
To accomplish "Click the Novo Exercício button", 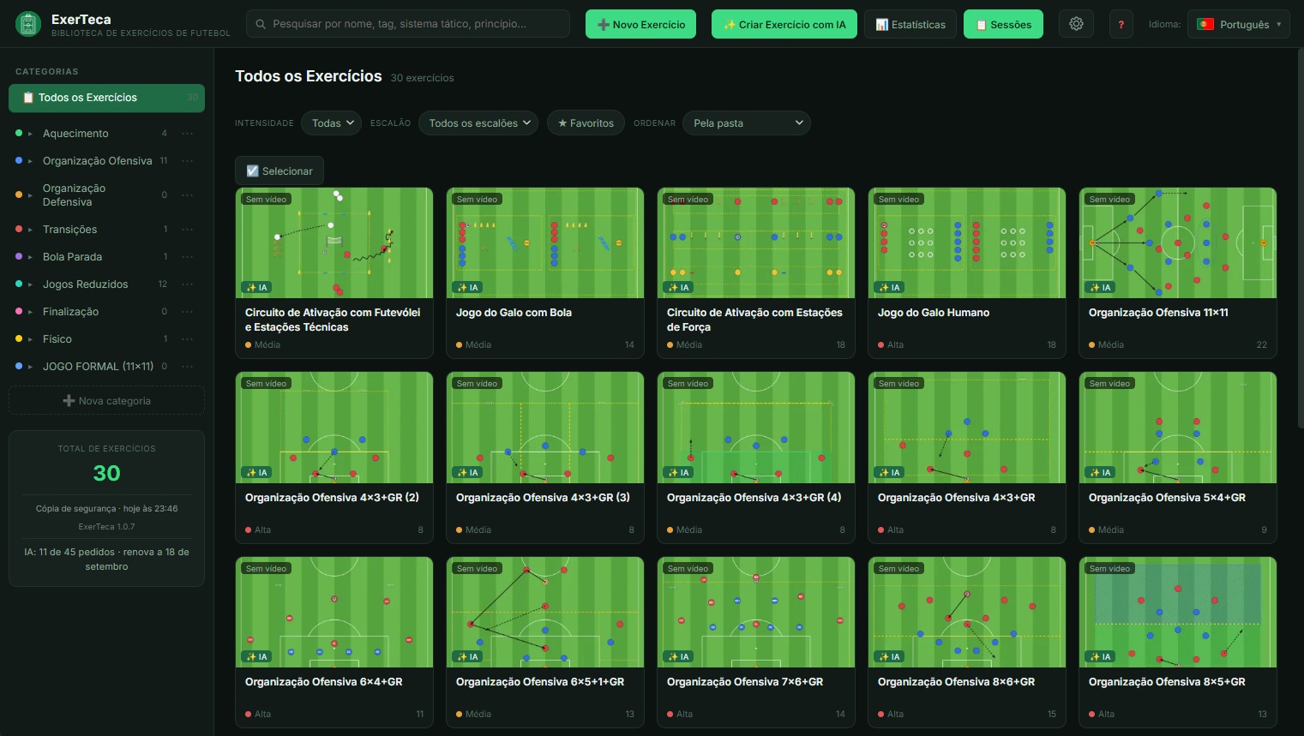I will click(641, 24).
